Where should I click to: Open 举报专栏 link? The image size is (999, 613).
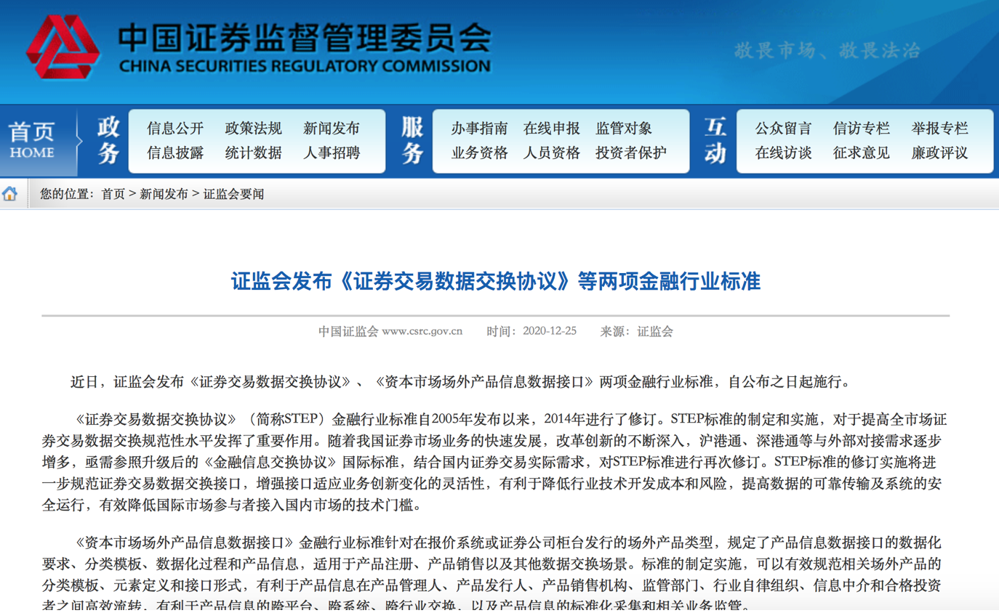click(x=940, y=129)
